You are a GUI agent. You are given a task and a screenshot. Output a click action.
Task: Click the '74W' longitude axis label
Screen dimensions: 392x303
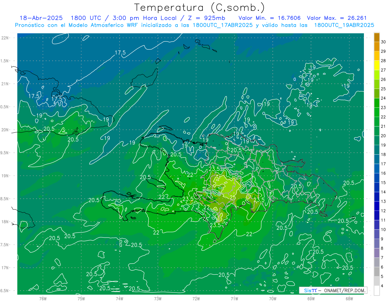119,298
